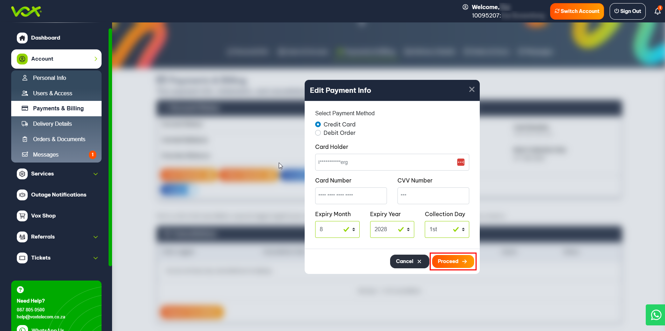Click the Need Help question mark icon

[x=20, y=290]
